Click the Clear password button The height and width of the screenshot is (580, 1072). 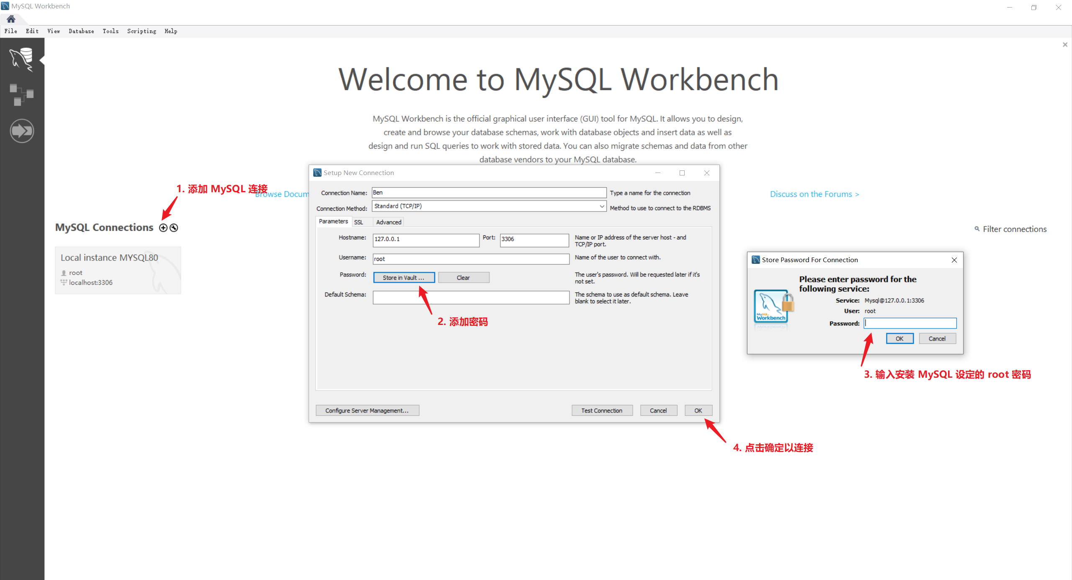coord(464,278)
